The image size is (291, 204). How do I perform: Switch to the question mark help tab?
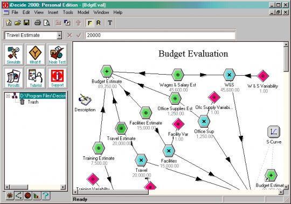point(46,195)
